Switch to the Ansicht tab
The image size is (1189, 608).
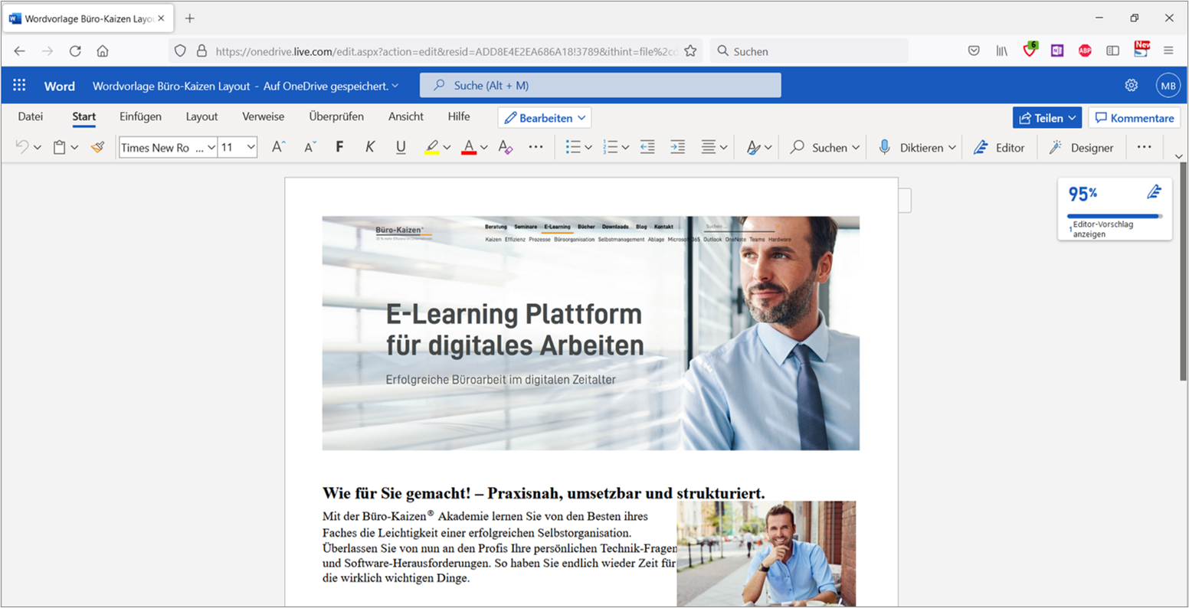point(406,116)
